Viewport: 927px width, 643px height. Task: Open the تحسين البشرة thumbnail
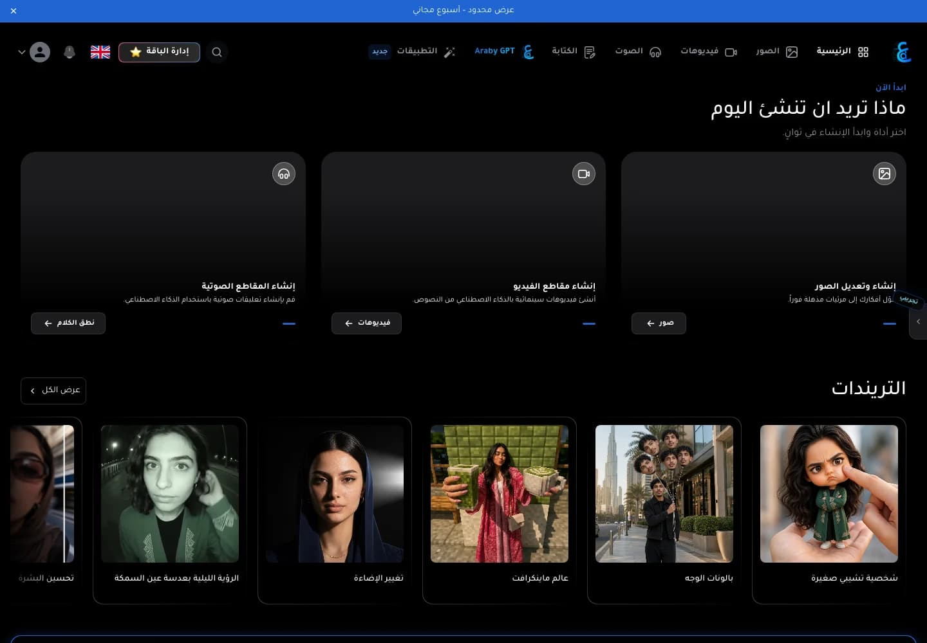coord(42,494)
